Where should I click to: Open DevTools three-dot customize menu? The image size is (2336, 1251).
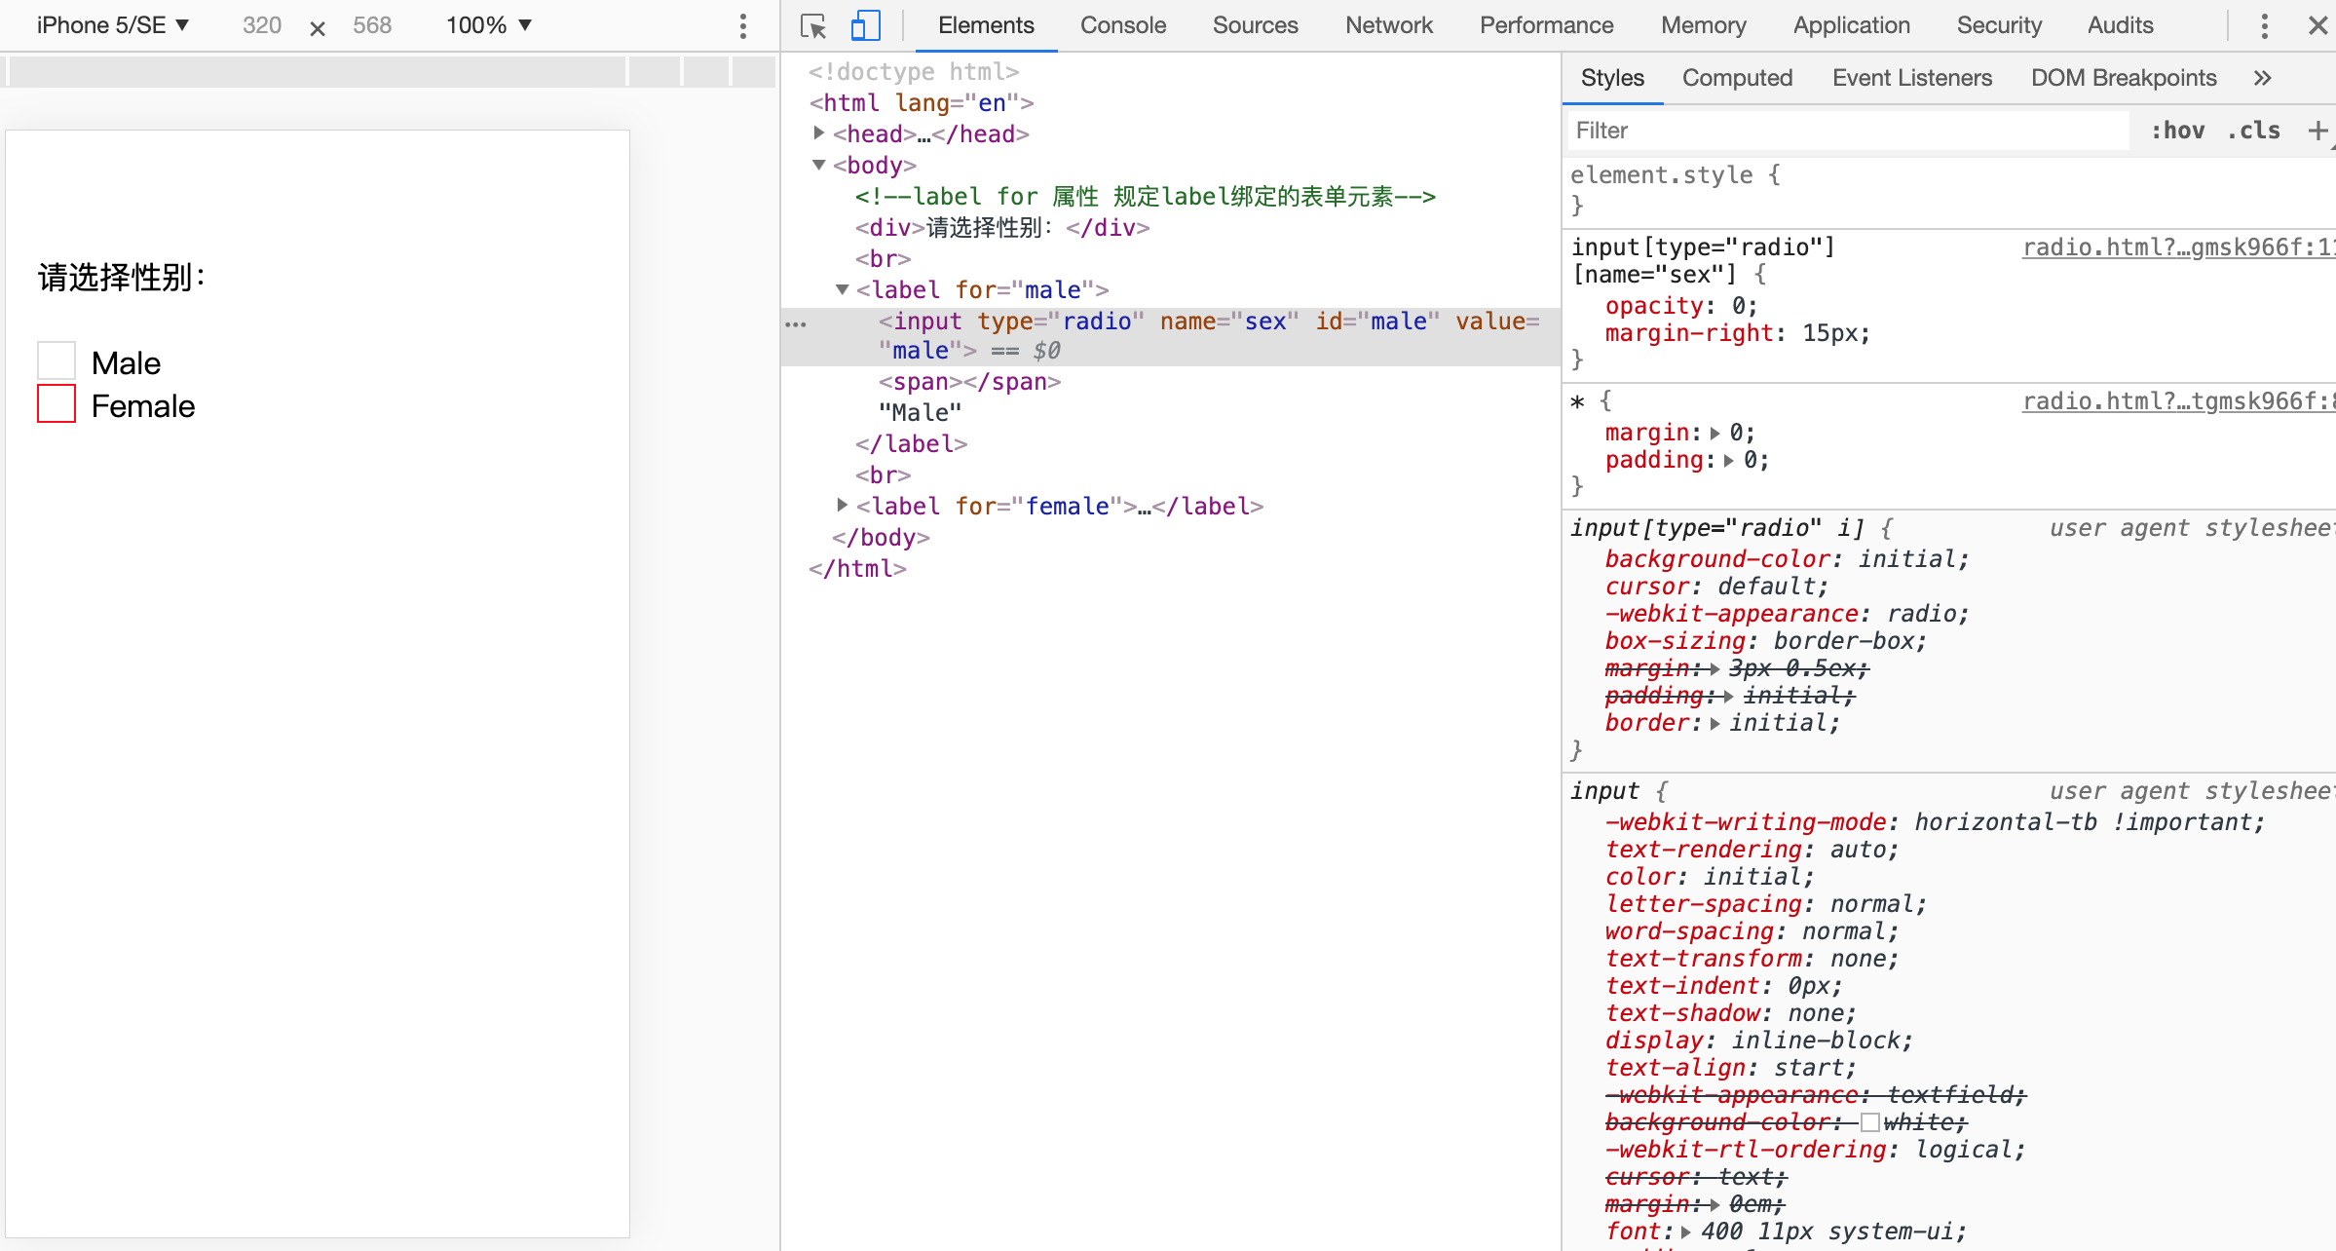2264,25
